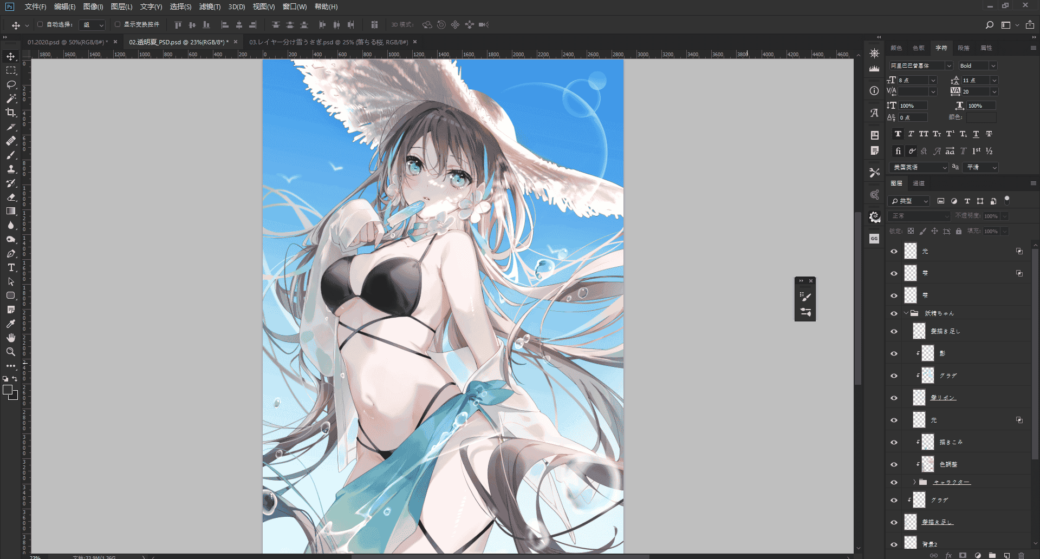Open the font family dropdown
Viewport: 1040px width, 559px height.
[949, 66]
